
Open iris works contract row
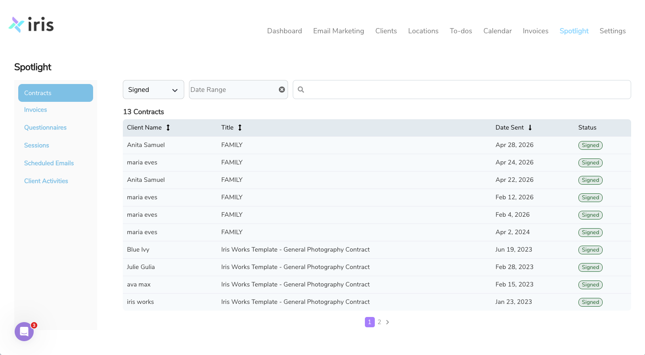(x=377, y=302)
